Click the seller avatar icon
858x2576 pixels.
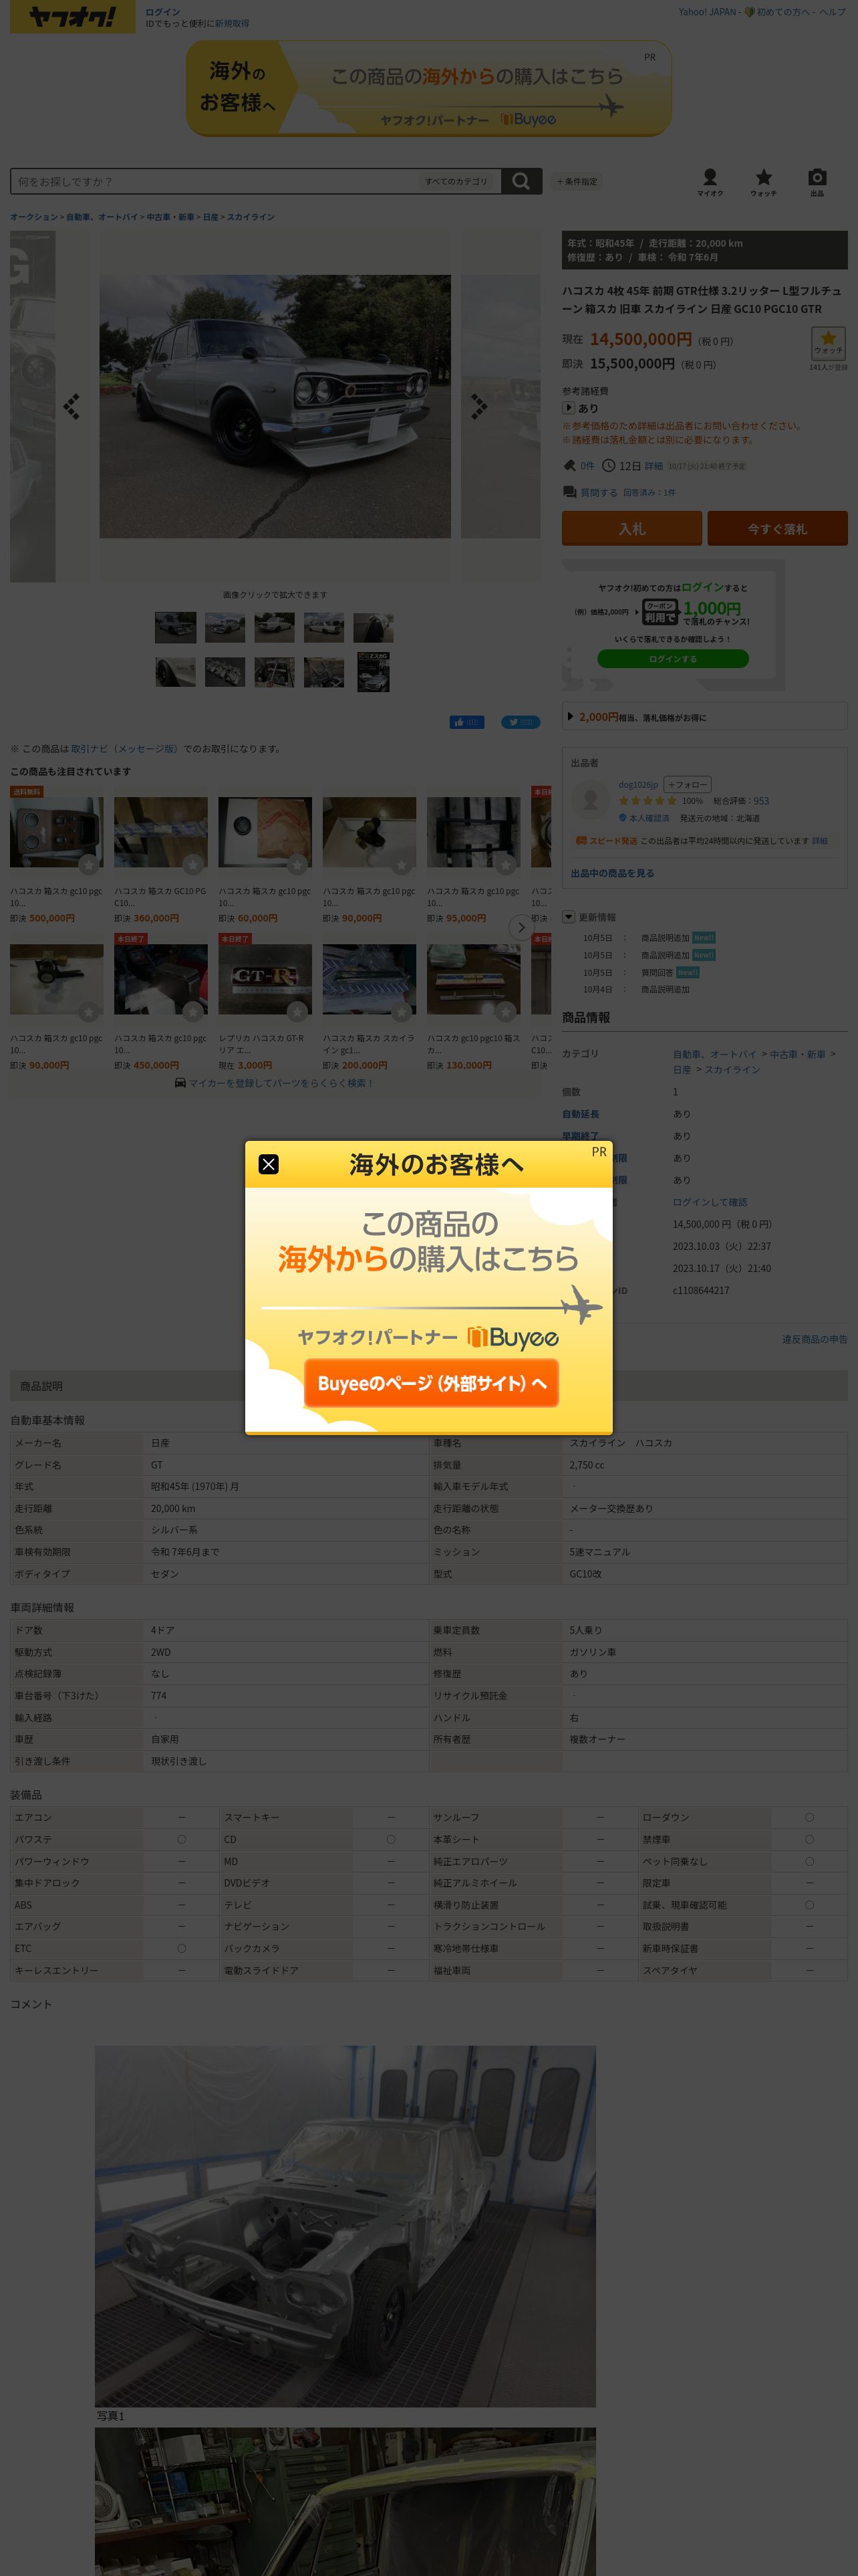tap(590, 799)
